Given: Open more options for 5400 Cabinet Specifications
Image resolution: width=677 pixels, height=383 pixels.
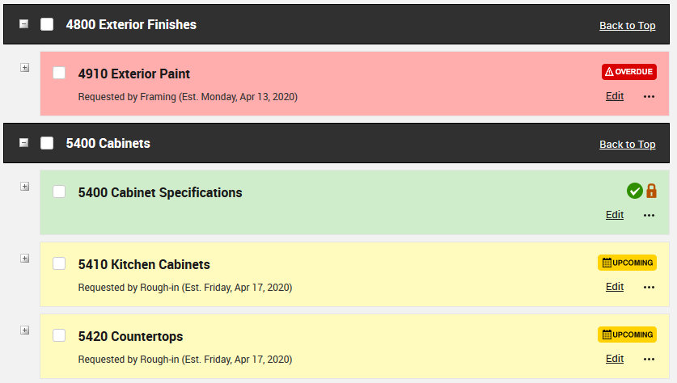Looking at the screenshot, I should [649, 216].
